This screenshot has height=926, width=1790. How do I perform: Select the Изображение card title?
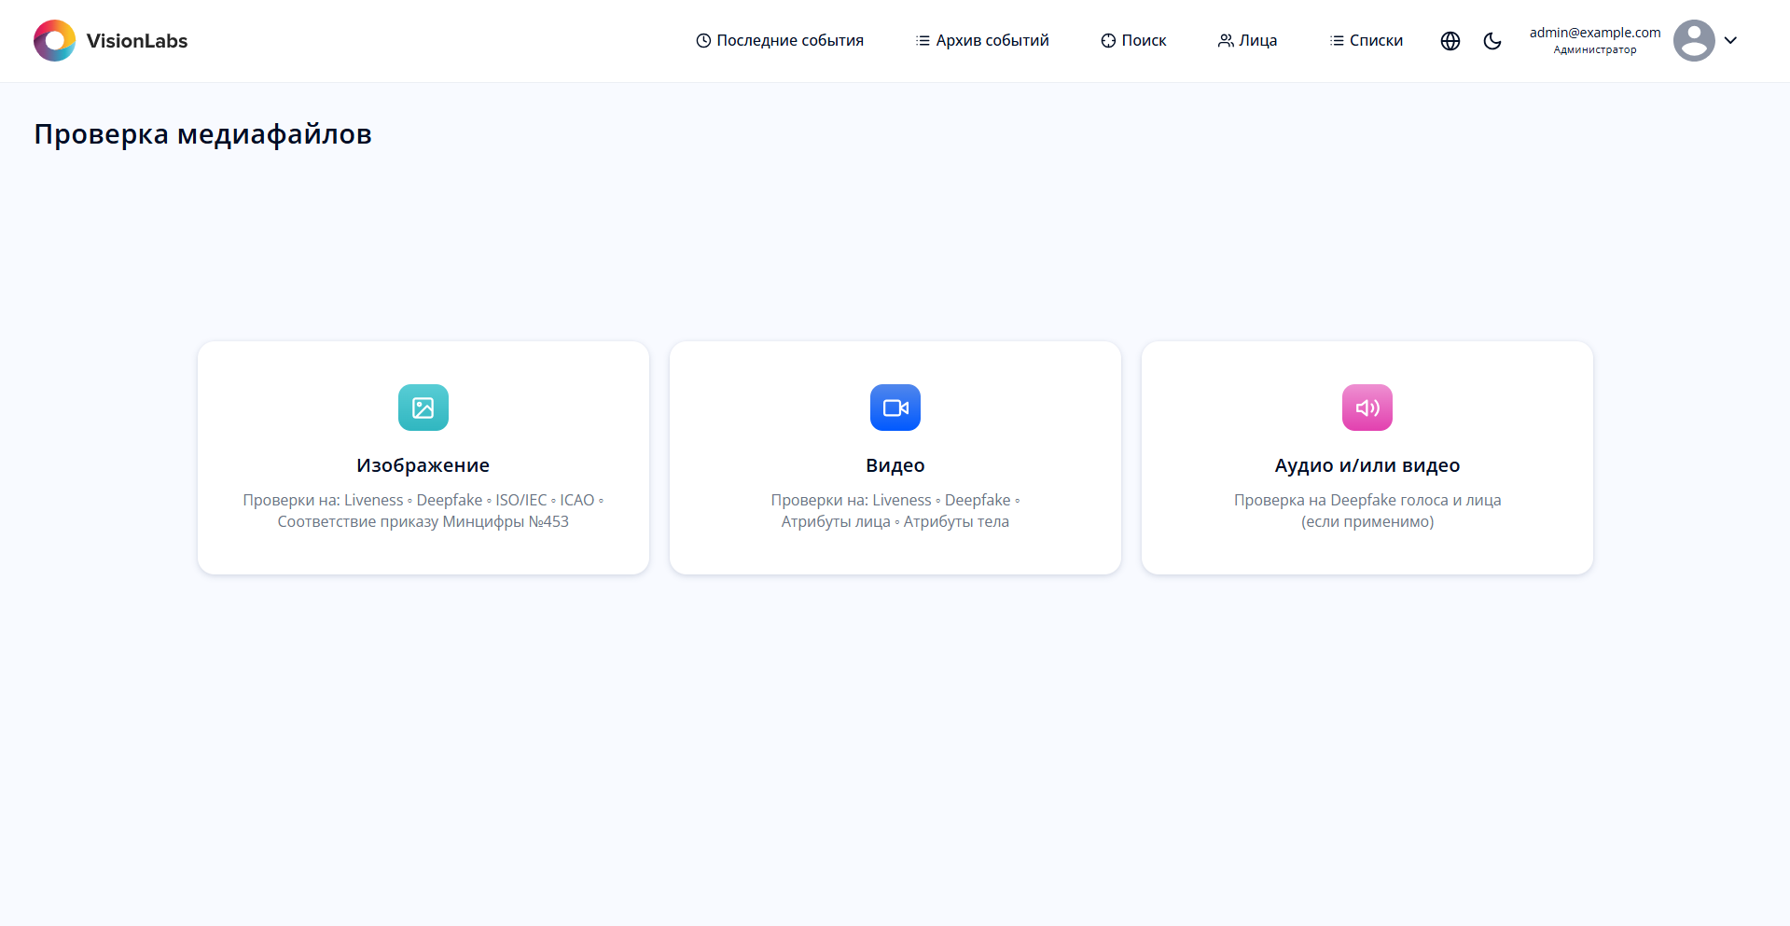coord(423,465)
